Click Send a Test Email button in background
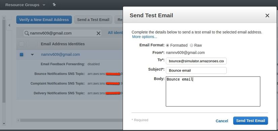This screenshot has height=131, width=278. point(93,19)
